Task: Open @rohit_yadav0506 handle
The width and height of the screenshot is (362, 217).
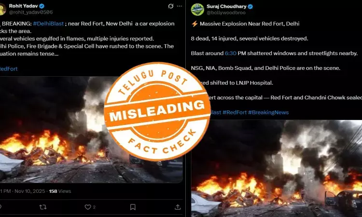Action: coord(31,12)
